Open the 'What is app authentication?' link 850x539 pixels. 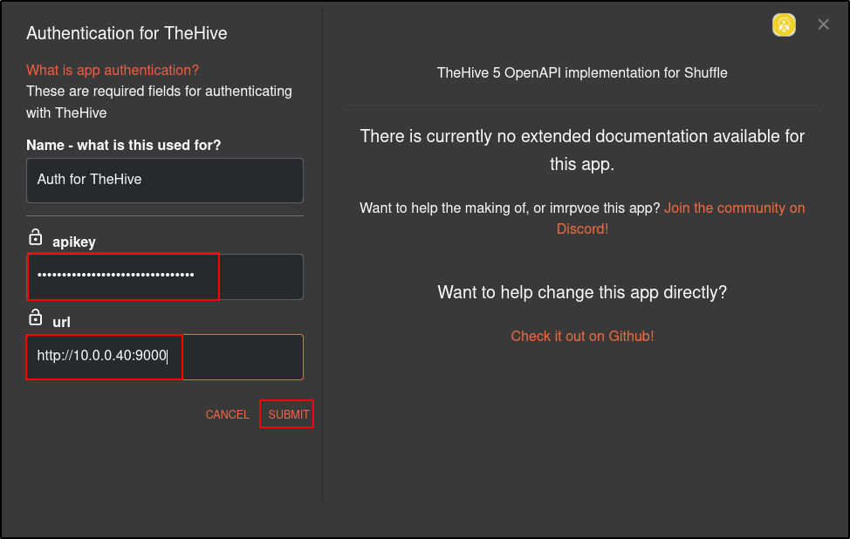[x=113, y=70]
